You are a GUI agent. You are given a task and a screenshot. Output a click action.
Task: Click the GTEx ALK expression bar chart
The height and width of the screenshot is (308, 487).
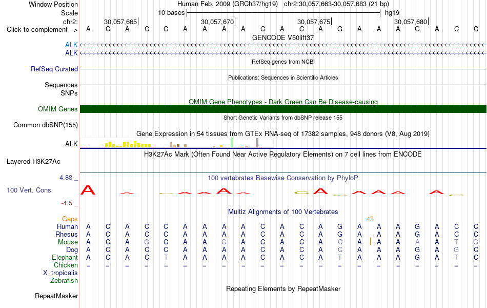click(177, 143)
